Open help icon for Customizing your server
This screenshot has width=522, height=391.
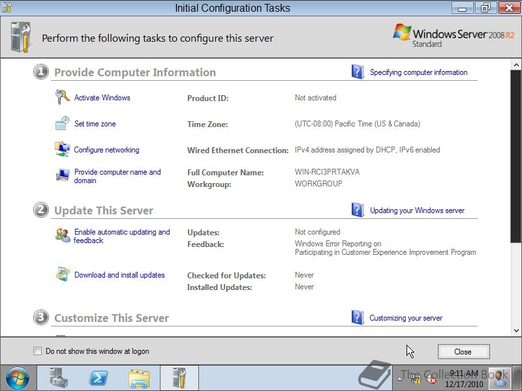(x=358, y=317)
